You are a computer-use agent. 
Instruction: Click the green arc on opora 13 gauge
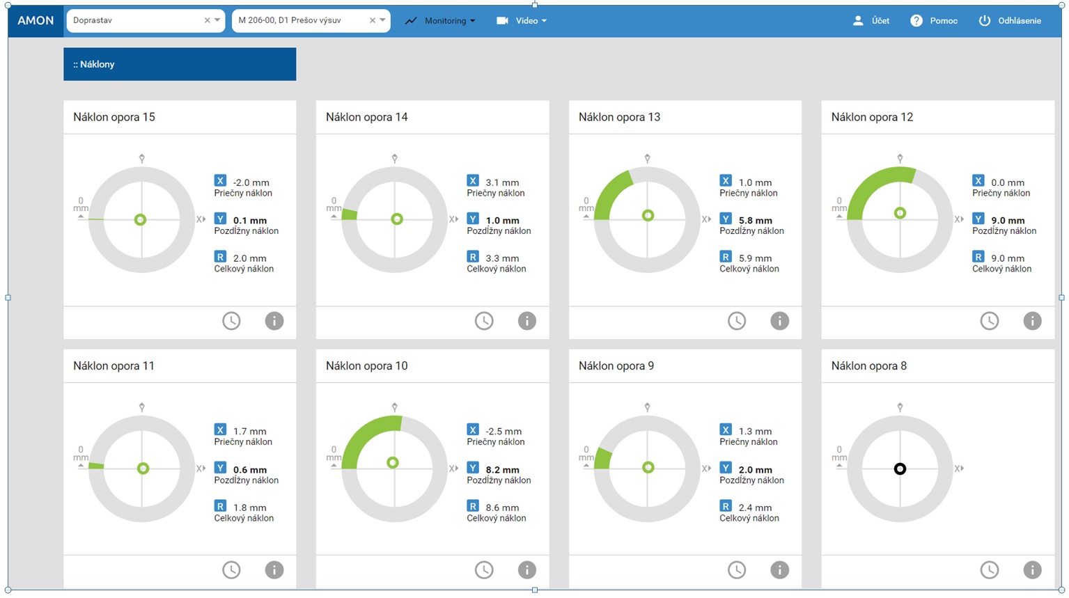tap(608, 191)
